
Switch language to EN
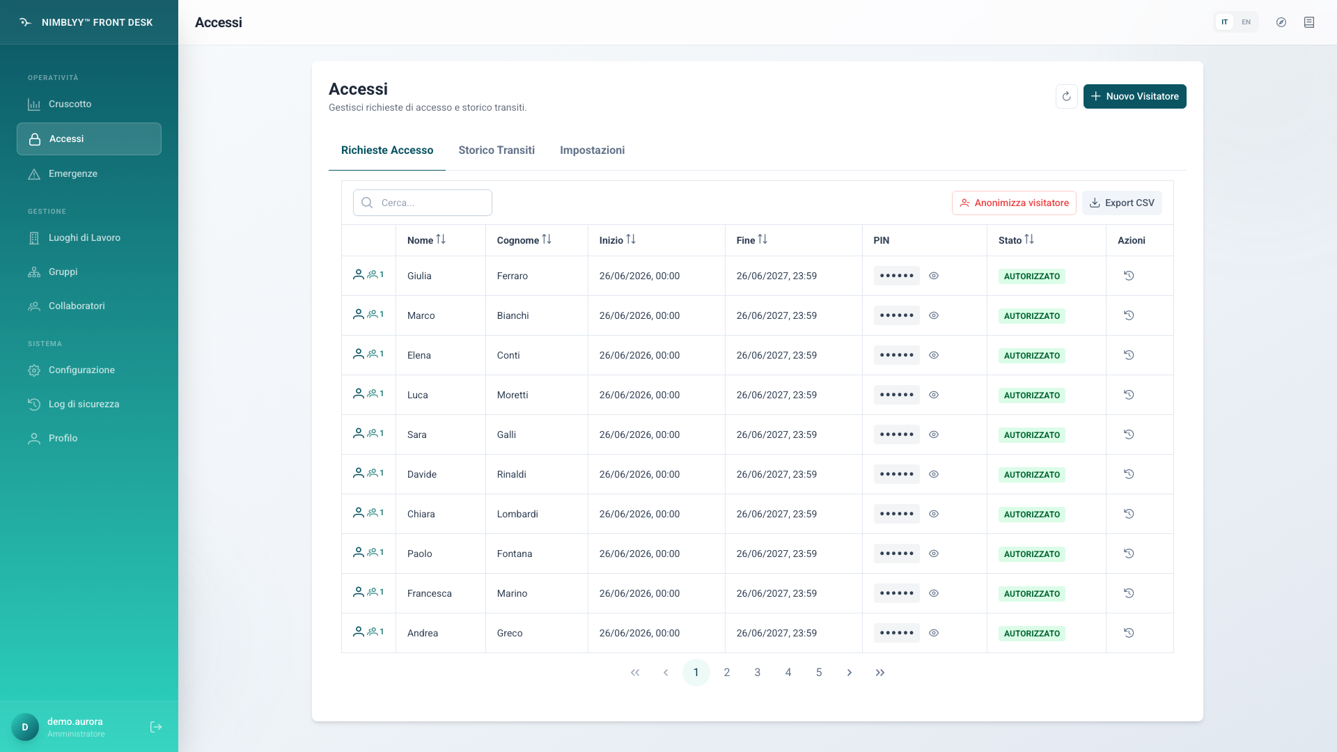[1246, 22]
